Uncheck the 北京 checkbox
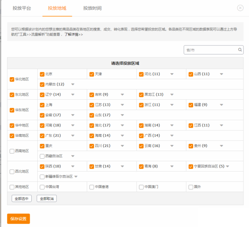This screenshot has width=249, height=227. point(42,74)
